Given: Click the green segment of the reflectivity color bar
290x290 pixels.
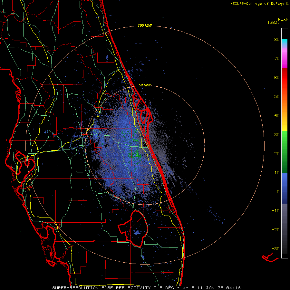Looking at the screenshot, I should [x=285, y=152].
